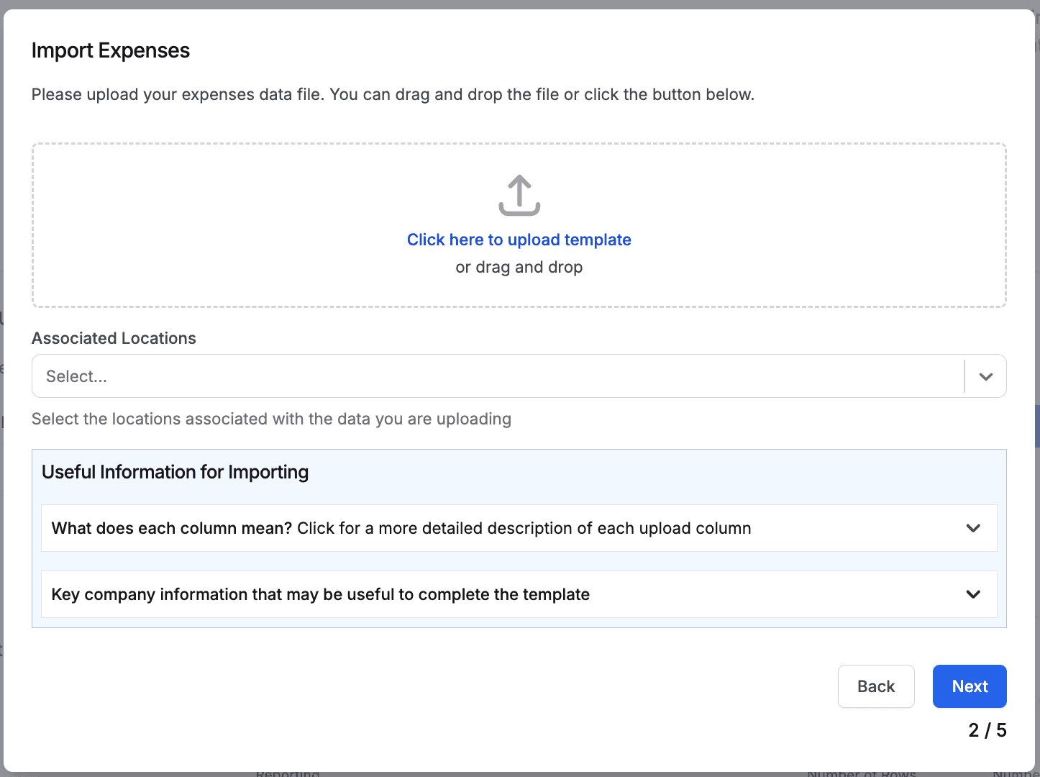Click chevron icon on key company information row
Viewport: 1040px width, 777px height.
tap(973, 594)
